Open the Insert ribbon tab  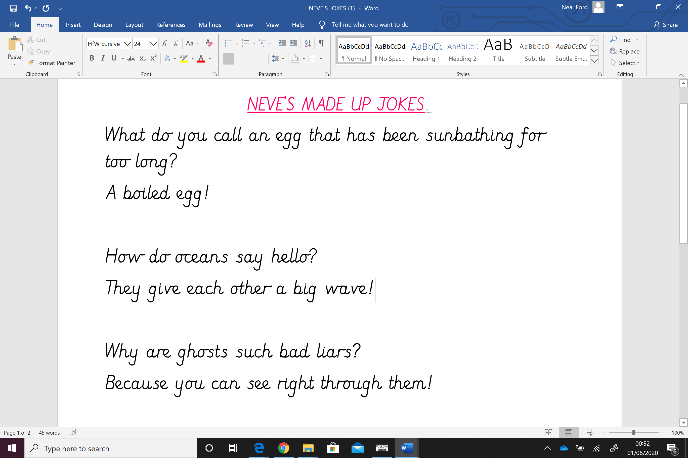click(x=73, y=25)
